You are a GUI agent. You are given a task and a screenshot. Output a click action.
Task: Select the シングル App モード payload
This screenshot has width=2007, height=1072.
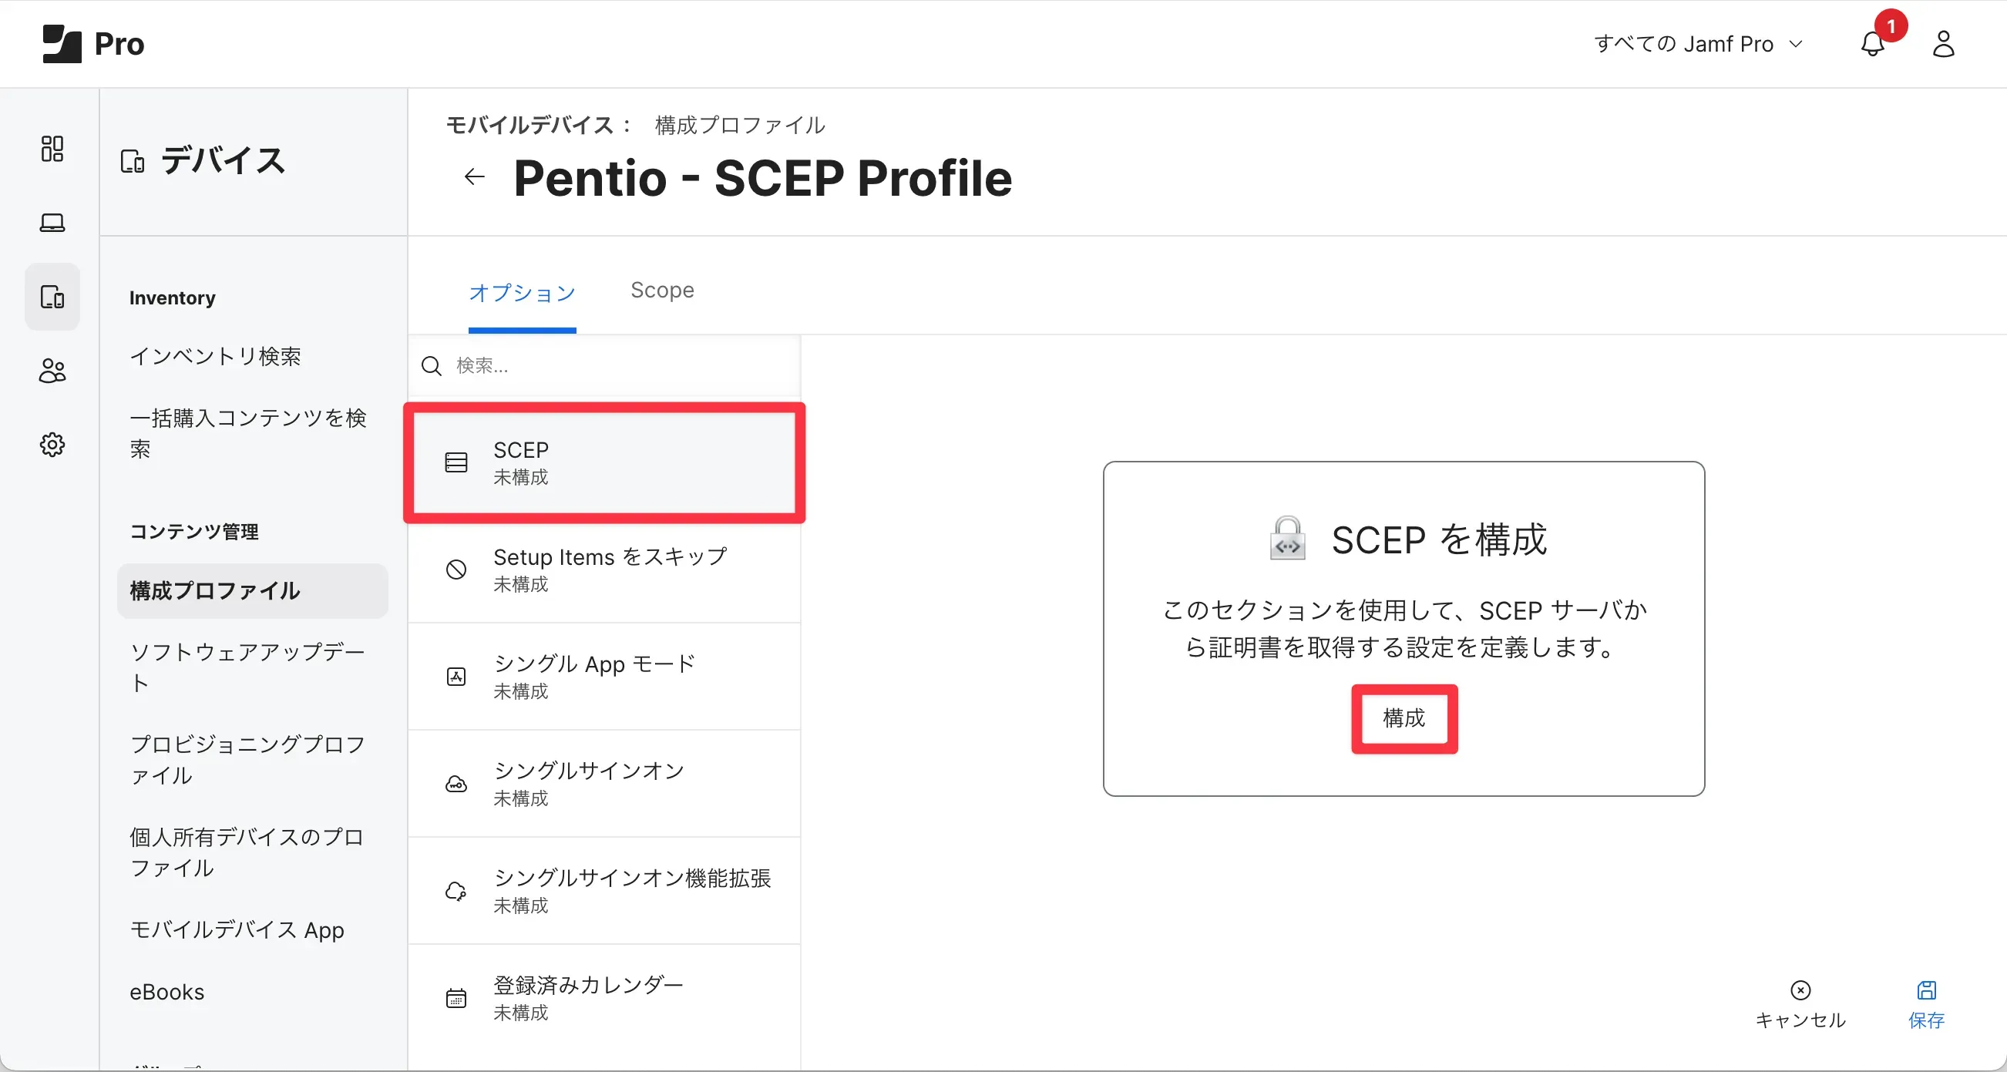pos(603,676)
